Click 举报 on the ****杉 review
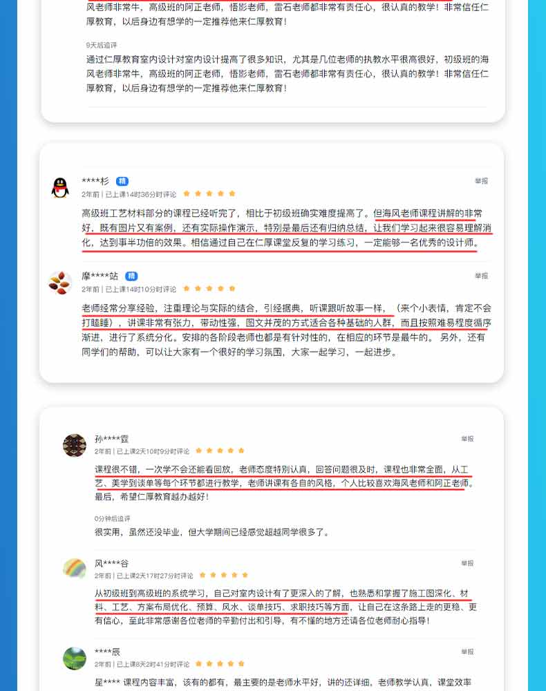 [x=481, y=180]
